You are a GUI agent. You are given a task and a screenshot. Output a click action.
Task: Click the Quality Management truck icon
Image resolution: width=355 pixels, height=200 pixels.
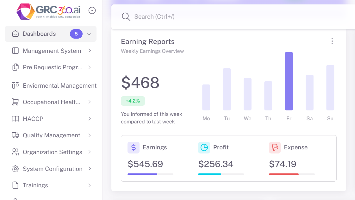tap(15, 135)
